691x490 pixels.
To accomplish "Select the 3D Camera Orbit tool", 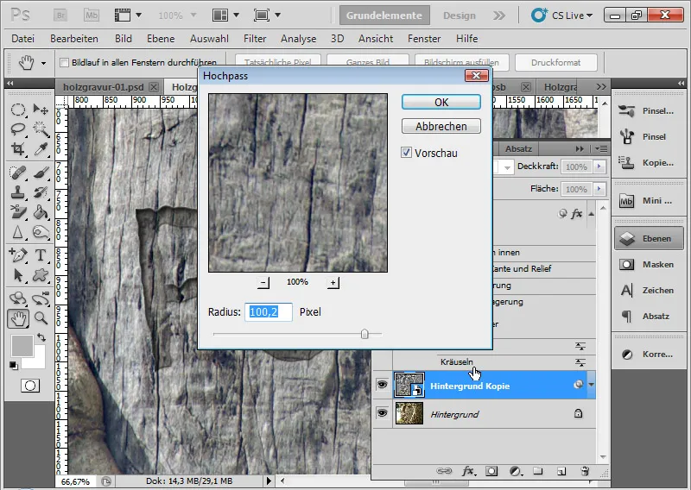I will click(x=41, y=298).
